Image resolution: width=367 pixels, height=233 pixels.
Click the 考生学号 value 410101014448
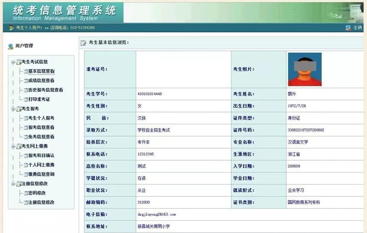[x=150, y=94]
